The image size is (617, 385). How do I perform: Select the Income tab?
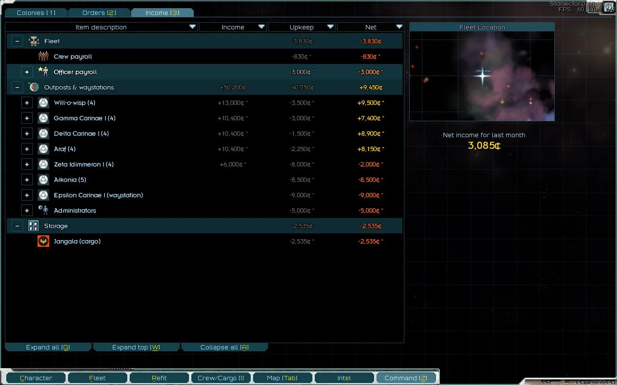(x=162, y=13)
